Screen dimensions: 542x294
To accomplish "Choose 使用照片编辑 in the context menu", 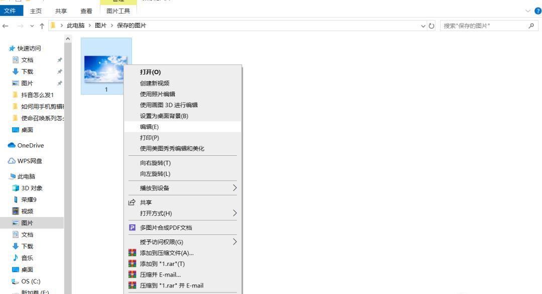I will [183, 94].
